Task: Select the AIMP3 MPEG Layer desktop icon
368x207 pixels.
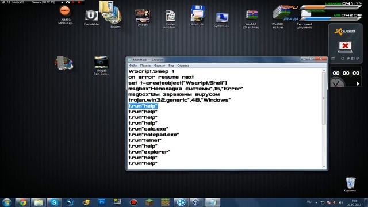Action: [x=65, y=15]
